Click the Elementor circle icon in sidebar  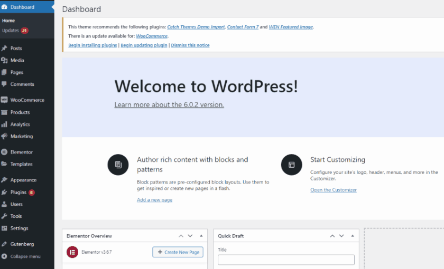point(4,152)
